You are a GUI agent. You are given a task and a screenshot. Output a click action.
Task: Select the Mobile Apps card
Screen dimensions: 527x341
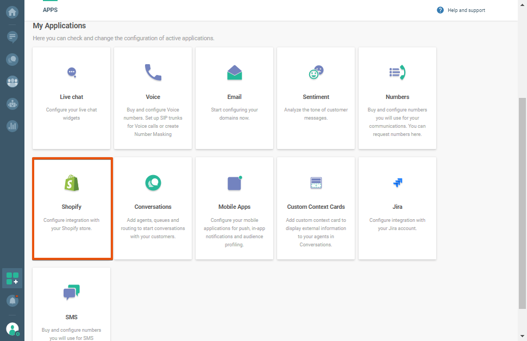pyautogui.click(x=234, y=208)
